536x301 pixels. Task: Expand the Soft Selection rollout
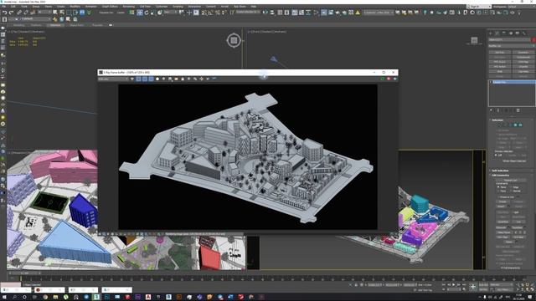pyautogui.click(x=500, y=171)
